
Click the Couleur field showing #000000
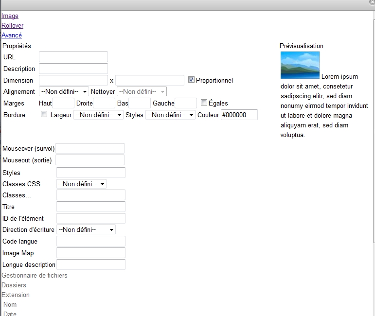(x=239, y=115)
